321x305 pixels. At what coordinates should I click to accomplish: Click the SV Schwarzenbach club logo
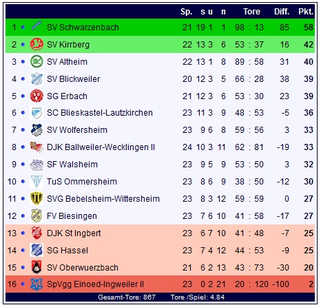[37, 26]
